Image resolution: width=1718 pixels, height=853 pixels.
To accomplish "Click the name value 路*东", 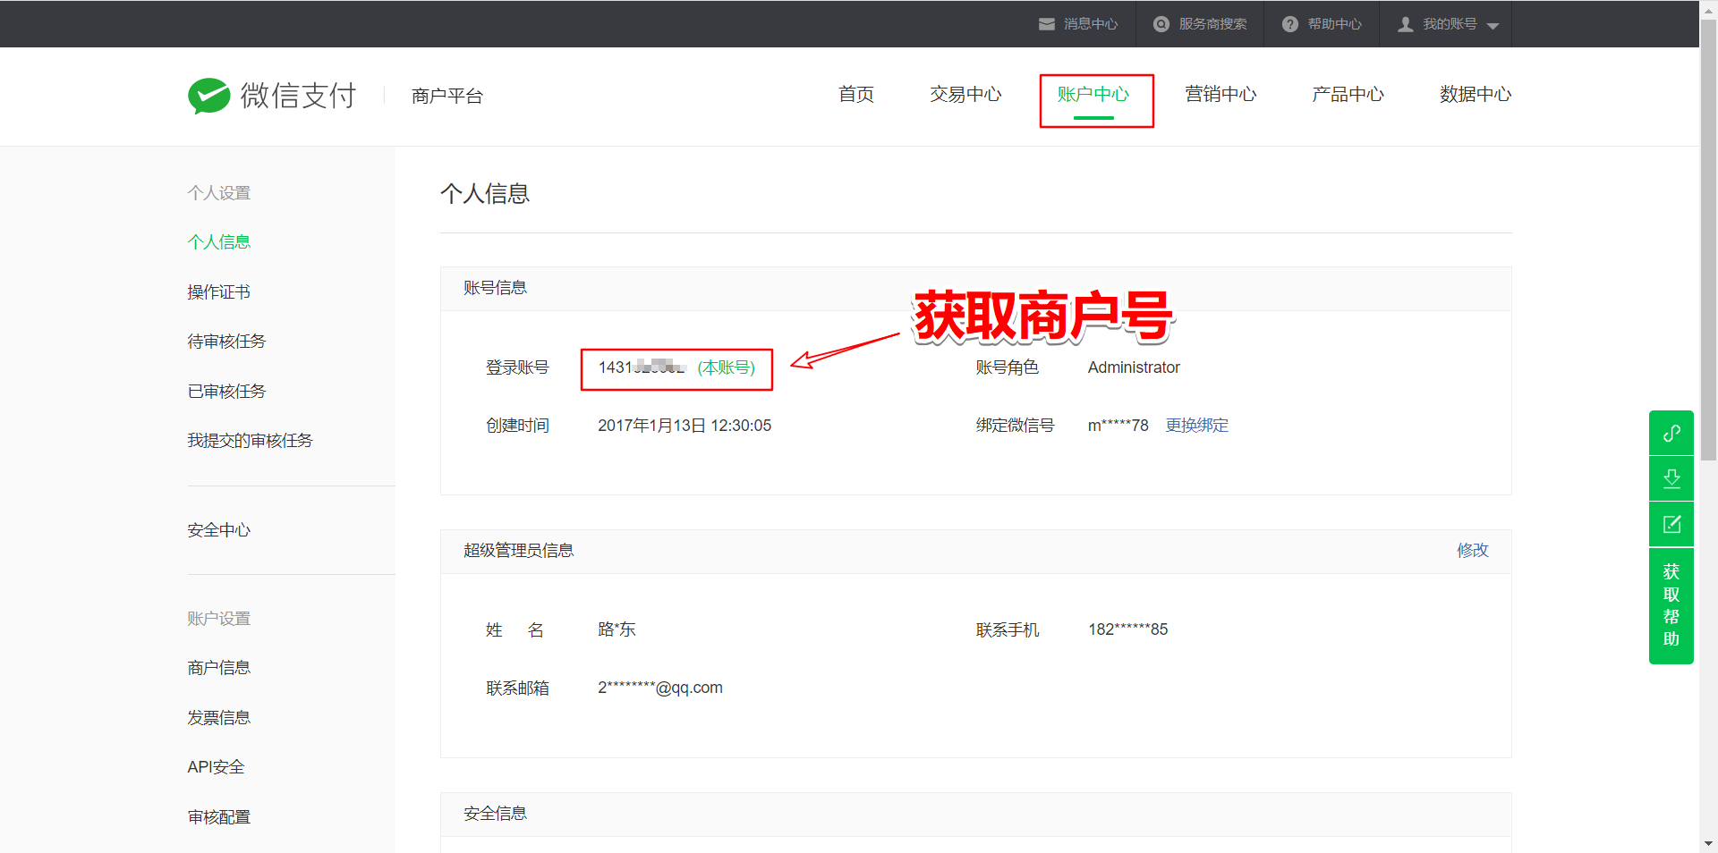I will click(617, 629).
